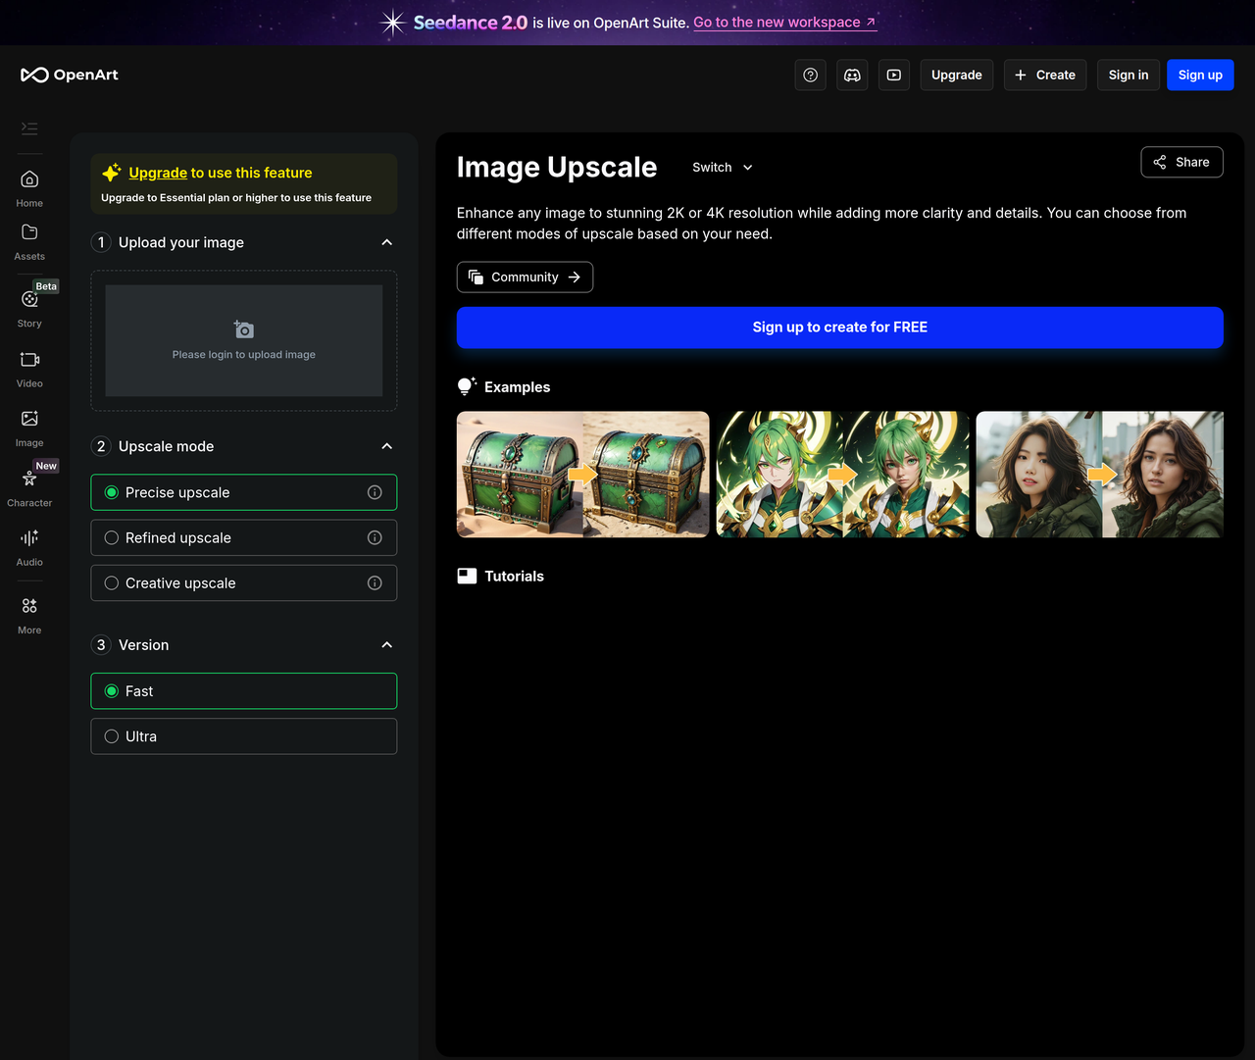Show info for Refined upscale
Screen dimensions: 1255x1060
375,537
